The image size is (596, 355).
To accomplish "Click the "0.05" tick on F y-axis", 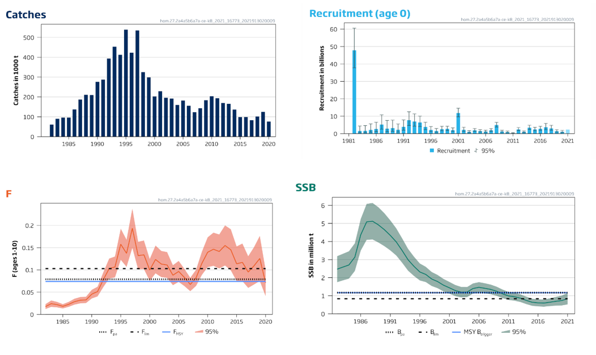I will pos(27,293).
